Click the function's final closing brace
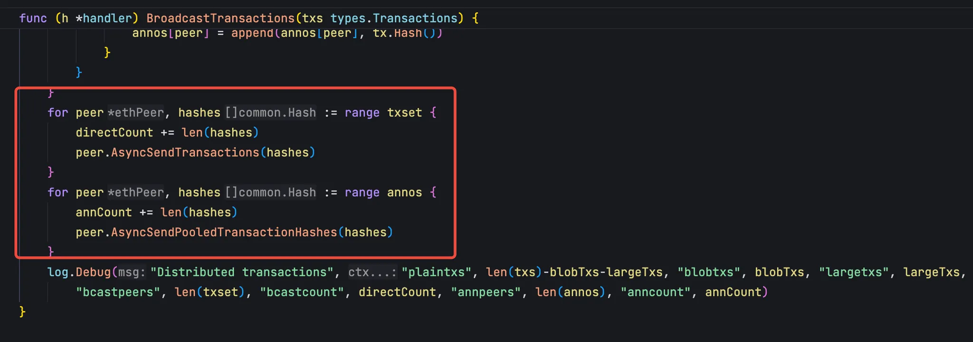This screenshot has width=973, height=342. (x=22, y=312)
